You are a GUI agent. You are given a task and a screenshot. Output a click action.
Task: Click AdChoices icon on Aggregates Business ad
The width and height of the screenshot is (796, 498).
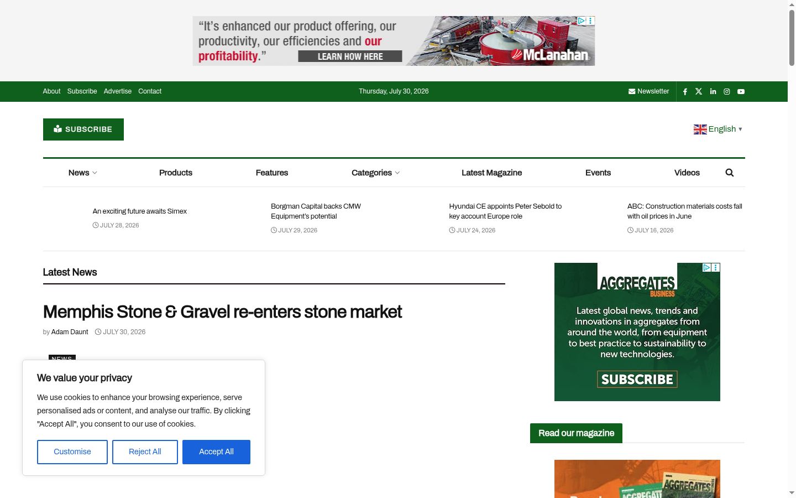pos(706,267)
